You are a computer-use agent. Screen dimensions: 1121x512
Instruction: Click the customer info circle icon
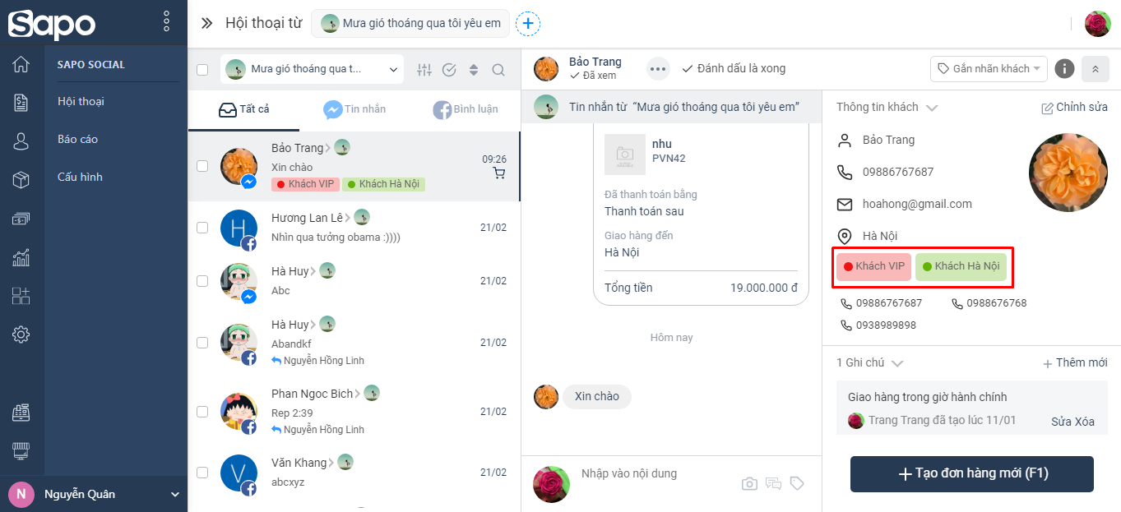click(x=1064, y=69)
